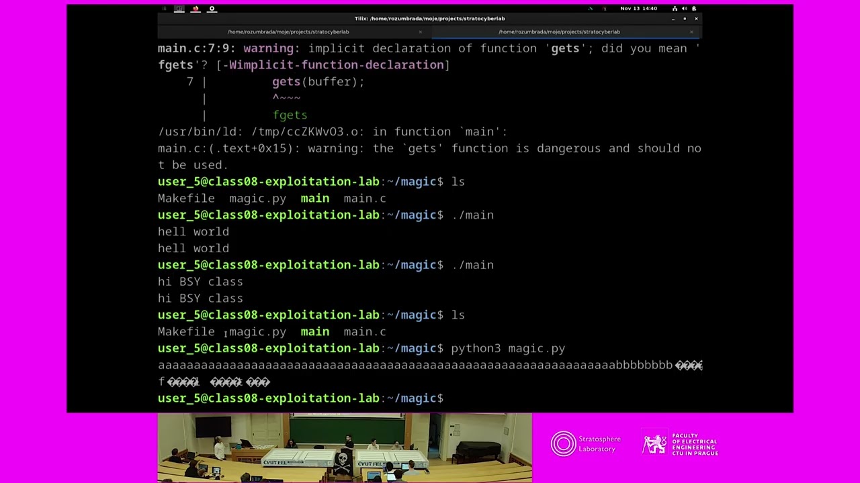Click the round white icon right of Firefox
This screenshot has width=860, height=483.
pyautogui.click(x=212, y=9)
